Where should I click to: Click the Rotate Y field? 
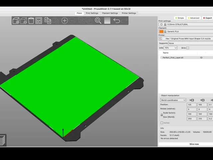pos(202,109)
